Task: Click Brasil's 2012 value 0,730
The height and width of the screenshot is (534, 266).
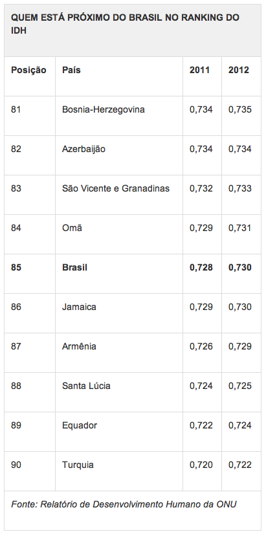Action: click(239, 268)
